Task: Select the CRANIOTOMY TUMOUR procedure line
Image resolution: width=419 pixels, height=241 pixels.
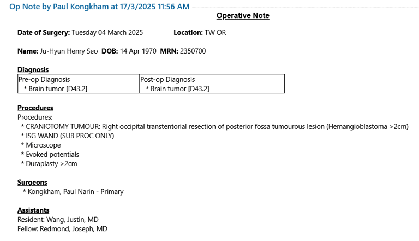Action: coord(214,126)
